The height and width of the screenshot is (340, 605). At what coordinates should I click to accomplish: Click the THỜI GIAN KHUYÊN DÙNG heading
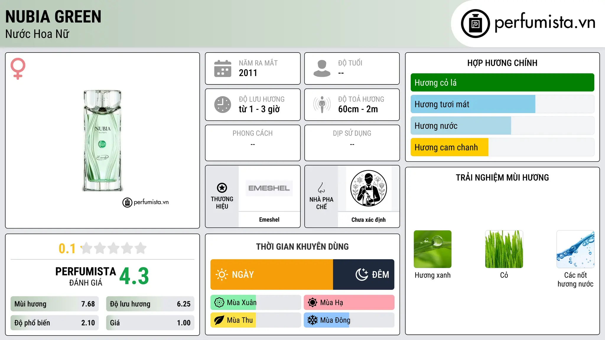pos(302,247)
